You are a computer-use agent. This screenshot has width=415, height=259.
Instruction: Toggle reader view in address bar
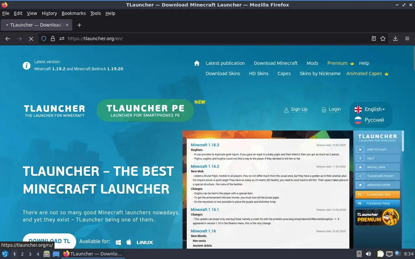tap(374, 39)
